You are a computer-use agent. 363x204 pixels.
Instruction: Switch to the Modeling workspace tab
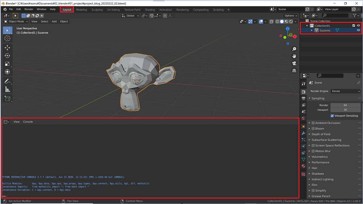click(x=81, y=10)
